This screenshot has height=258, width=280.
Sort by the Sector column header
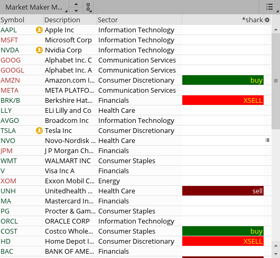point(139,20)
